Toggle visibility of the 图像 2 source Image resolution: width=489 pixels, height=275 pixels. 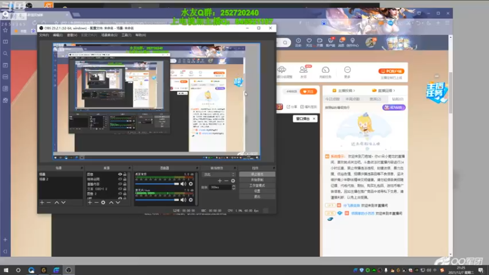(x=120, y=194)
